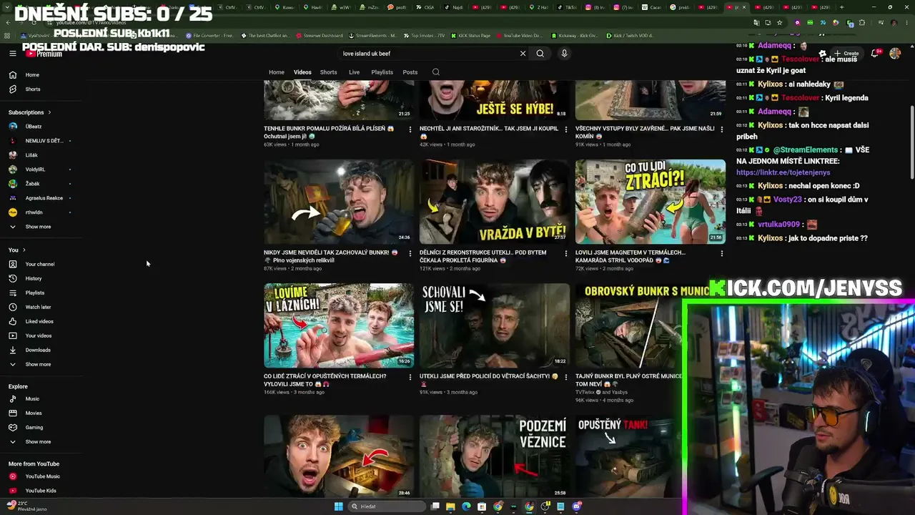Open Task View on the taskbar
The width and height of the screenshot is (915, 515).
coord(435,506)
